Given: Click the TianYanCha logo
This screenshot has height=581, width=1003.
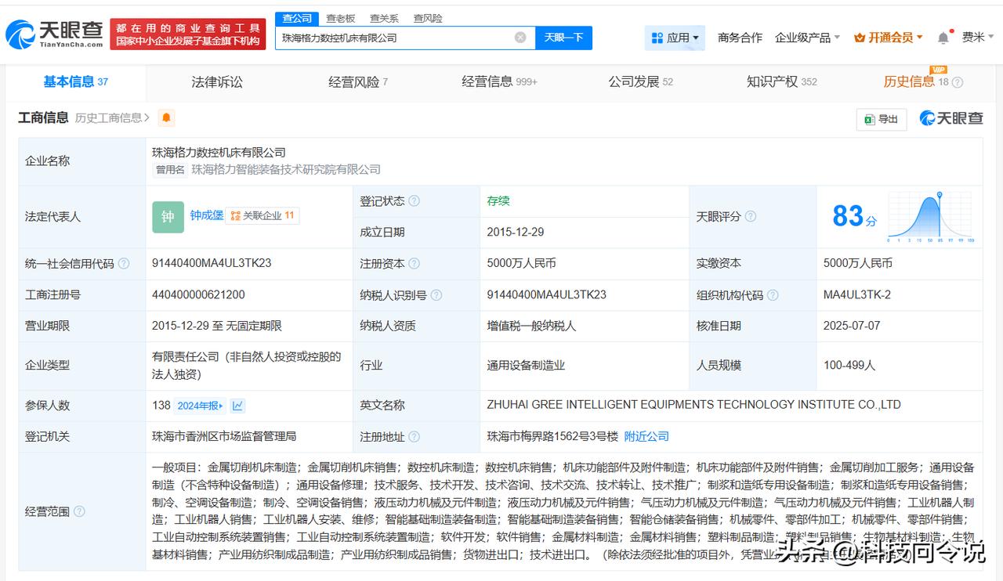Looking at the screenshot, I should [54, 34].
